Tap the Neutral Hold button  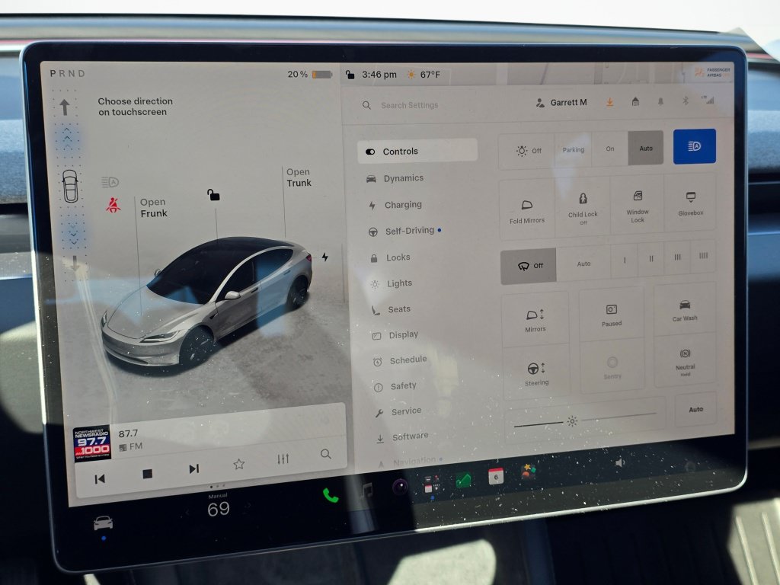point(686,361)
